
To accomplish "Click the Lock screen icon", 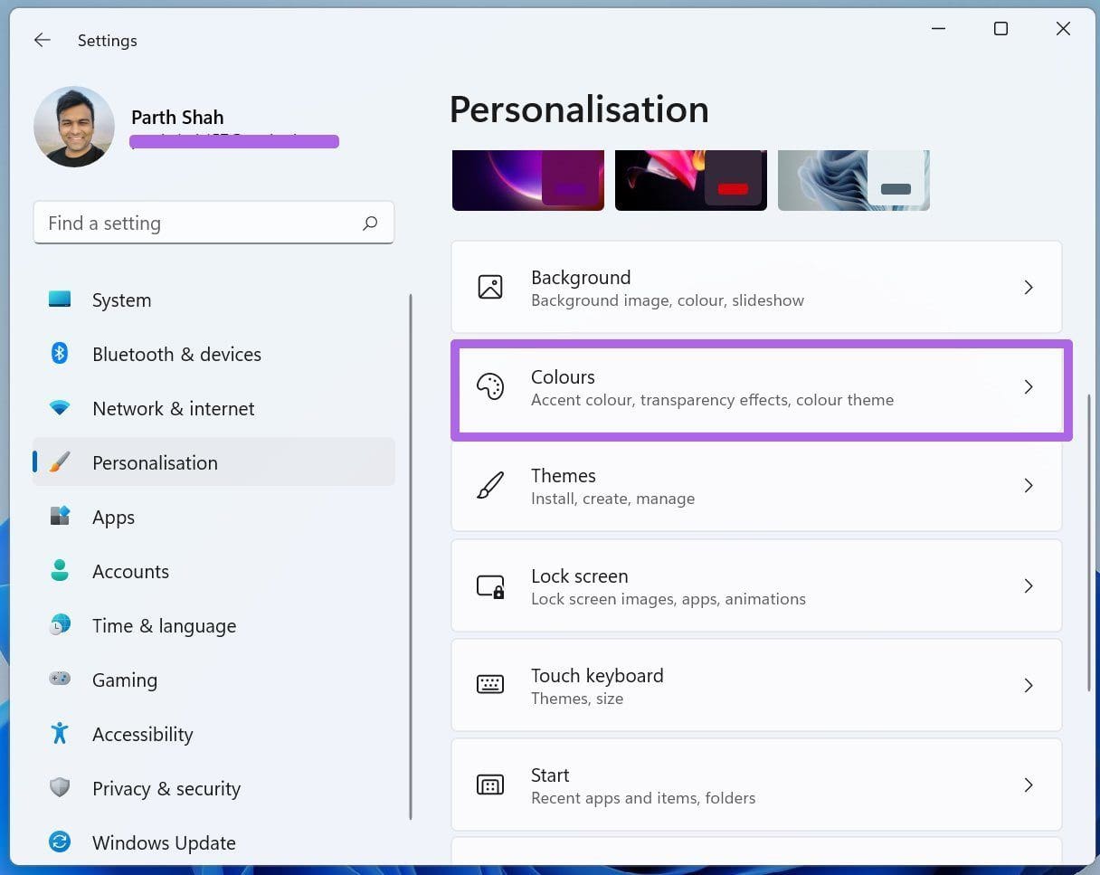I will [490, 585].
